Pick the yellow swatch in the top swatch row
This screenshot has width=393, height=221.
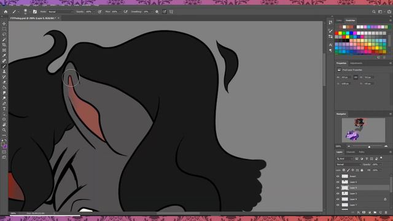(340, 33)
